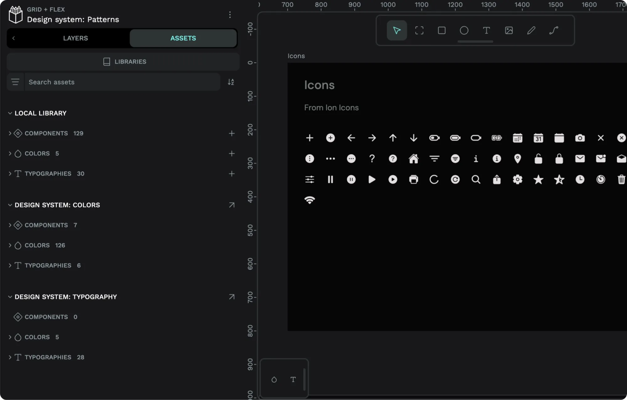Click the home icon in canvas icons

point(414,158)
